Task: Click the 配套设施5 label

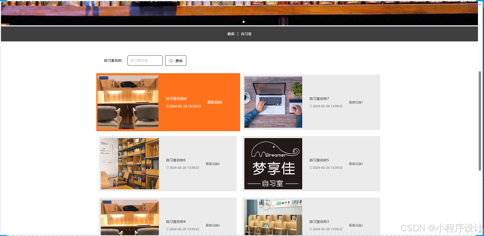Action: pos(356,164)
